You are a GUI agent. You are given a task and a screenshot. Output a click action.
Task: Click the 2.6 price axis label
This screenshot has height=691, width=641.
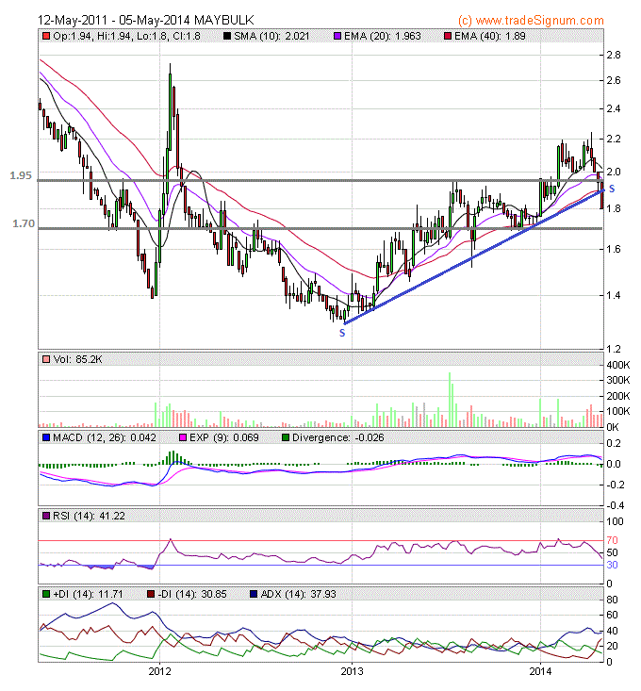point(614,80)
